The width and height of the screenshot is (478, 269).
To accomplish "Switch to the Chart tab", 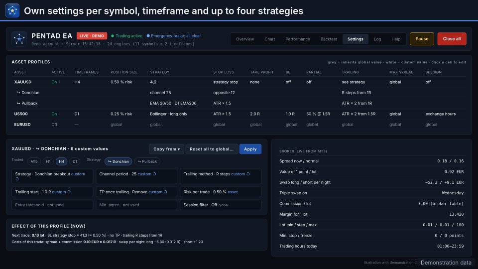I will tap(270, 39).
